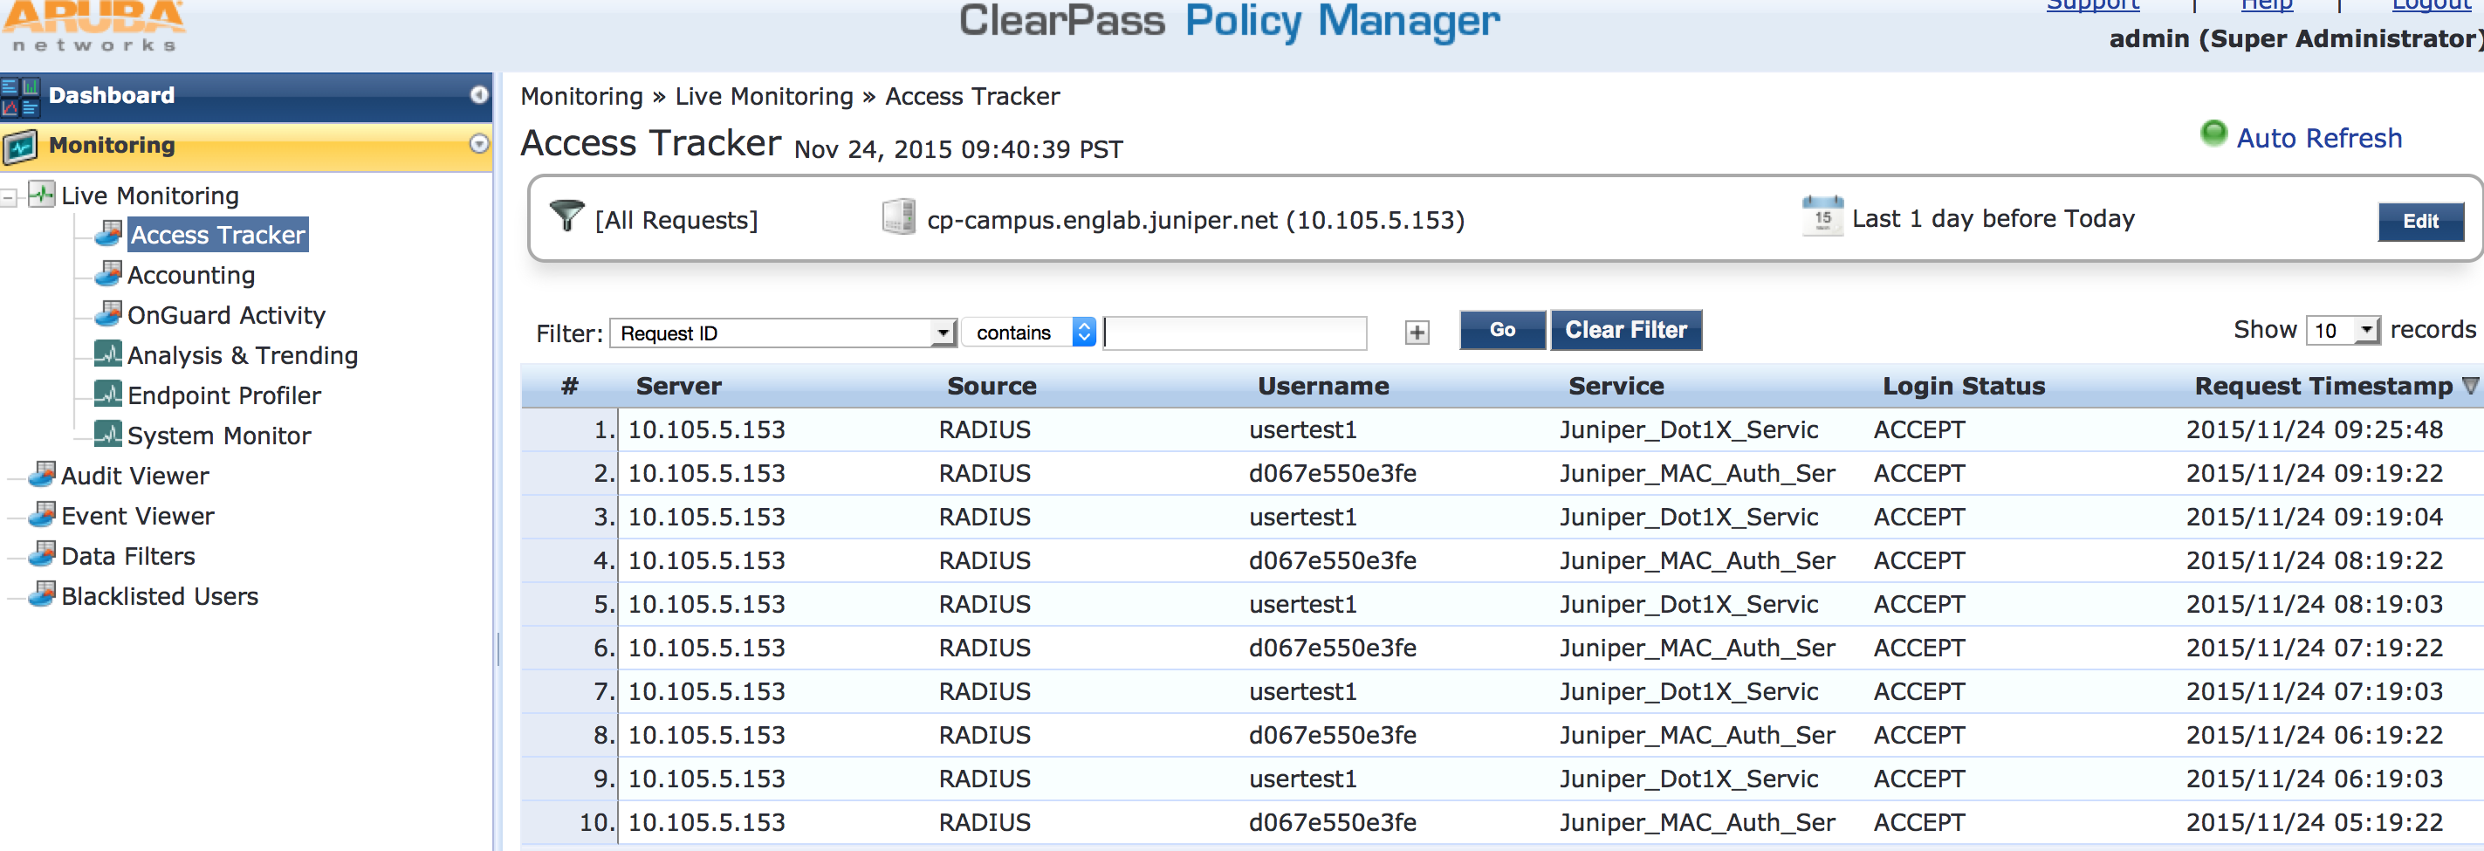
Task: Click the Monitoring panel icon
Action: point(20,146)
